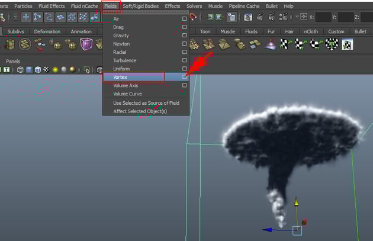Open the Gravity field options box

click(185, 36)
